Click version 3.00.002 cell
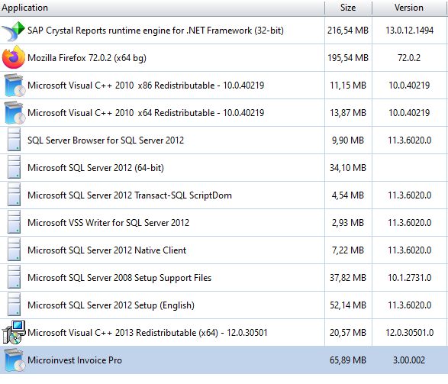Screen dimensions: 448x384 [x=409, y=360]
